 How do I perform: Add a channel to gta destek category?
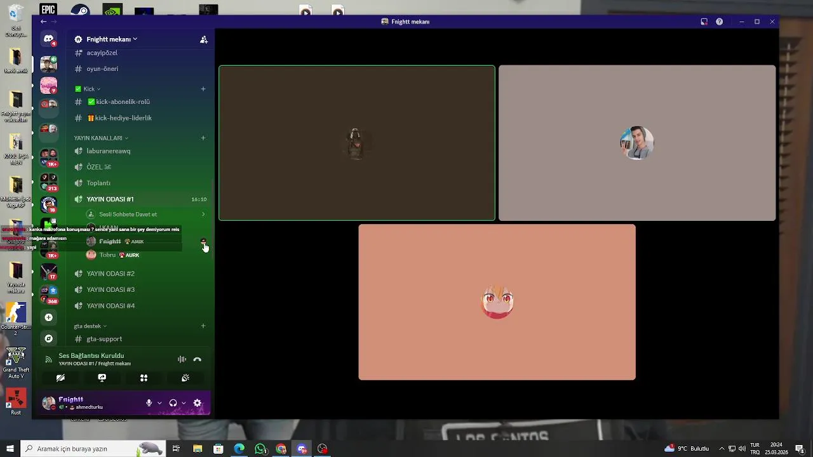point(203,326)
